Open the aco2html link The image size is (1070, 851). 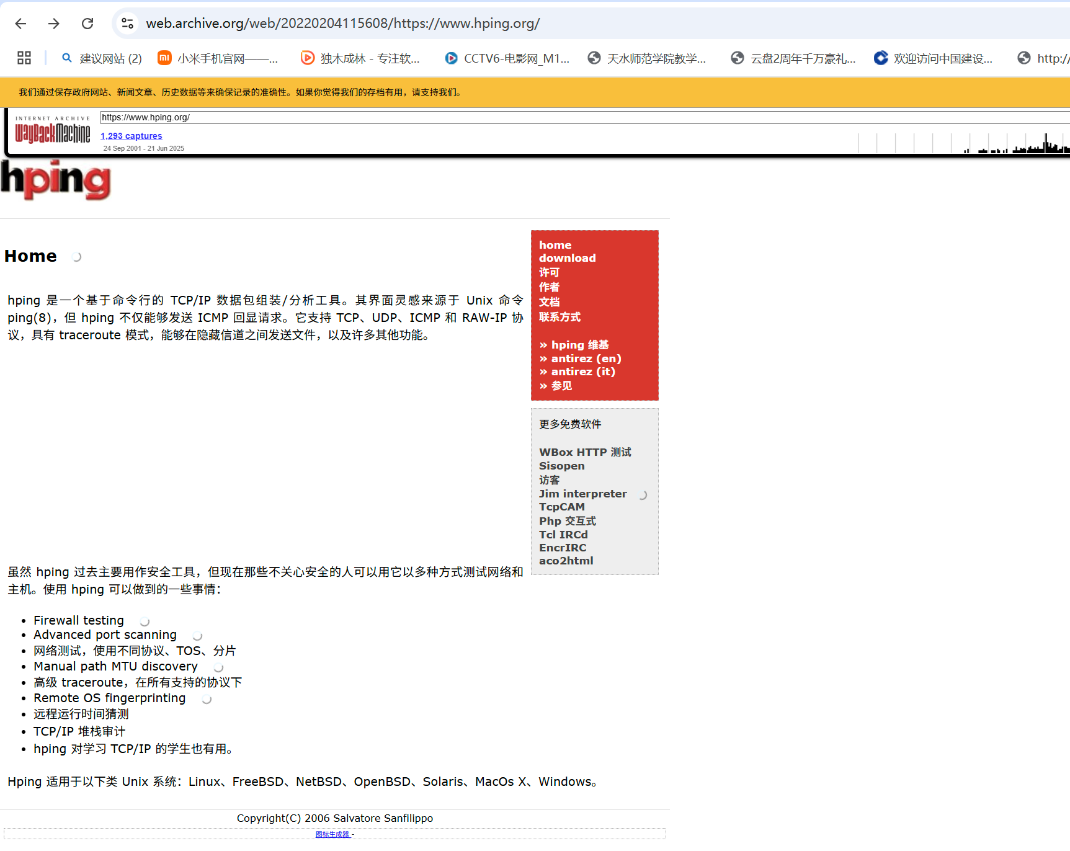(x=566, y=561)
